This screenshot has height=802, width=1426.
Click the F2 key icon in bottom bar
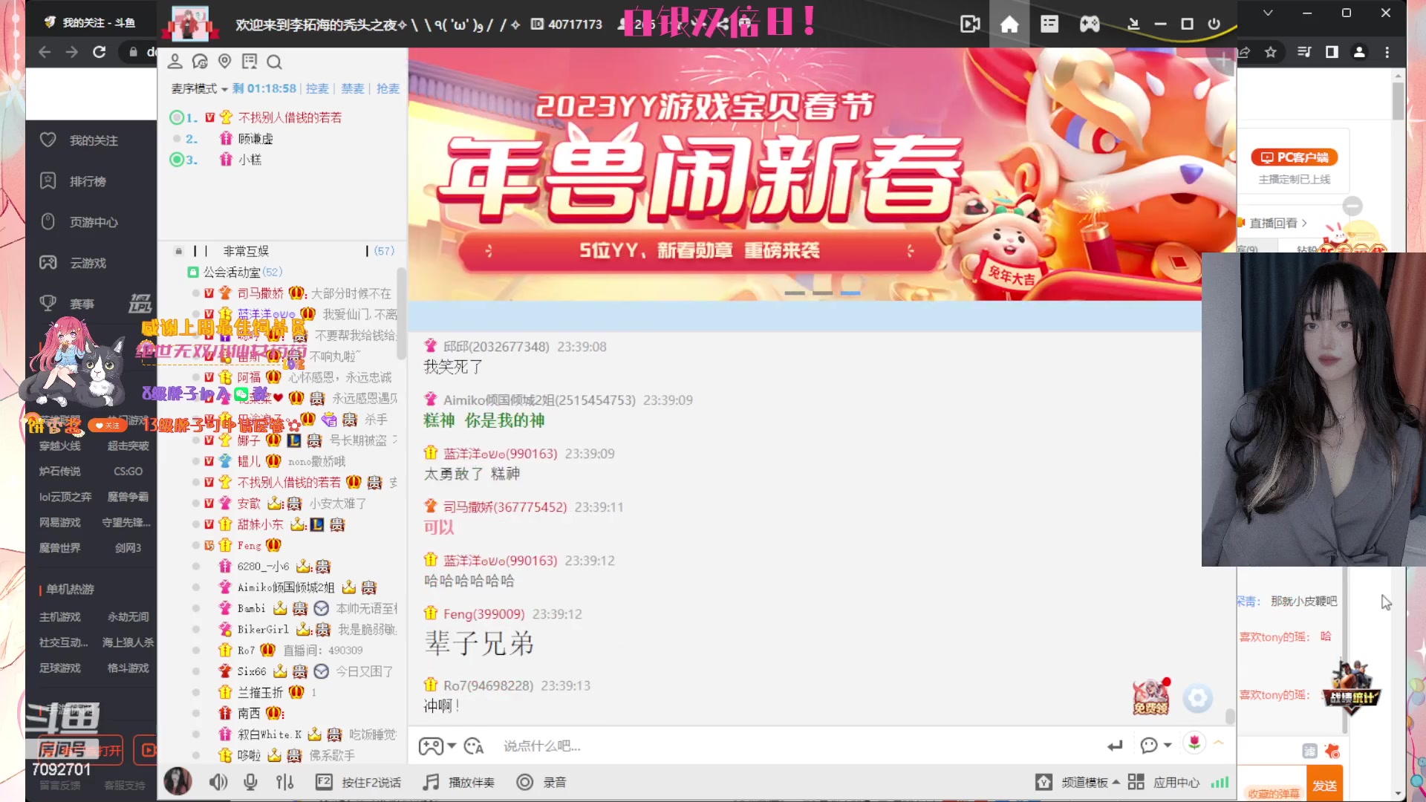pos(324,782)
